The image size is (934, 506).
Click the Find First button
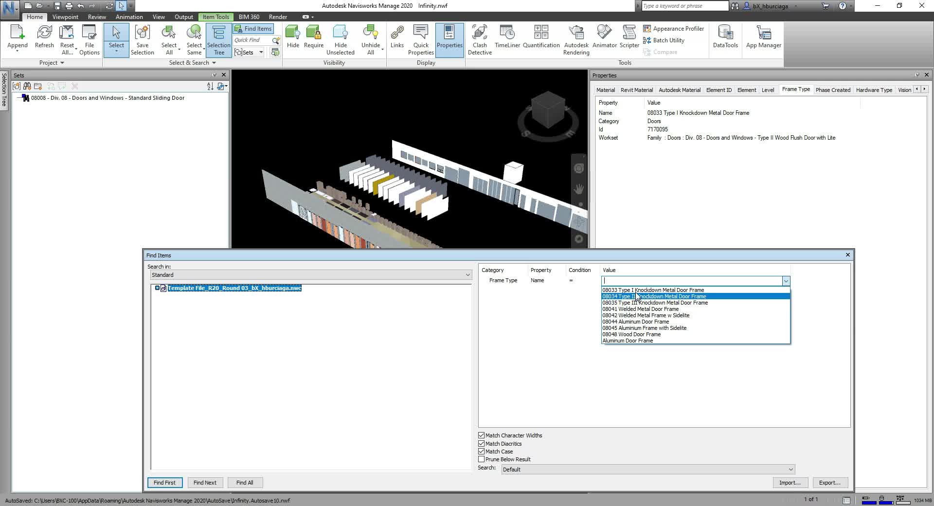[164, 483]
